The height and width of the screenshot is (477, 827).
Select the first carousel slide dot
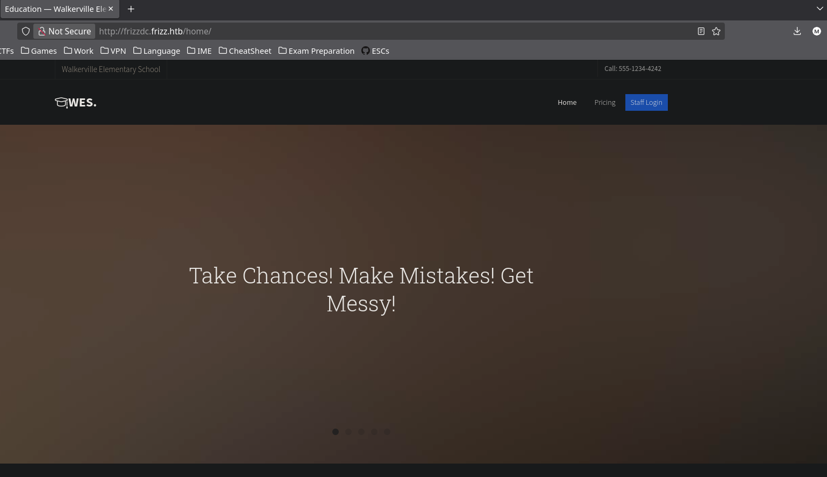[x=336, y=432]
